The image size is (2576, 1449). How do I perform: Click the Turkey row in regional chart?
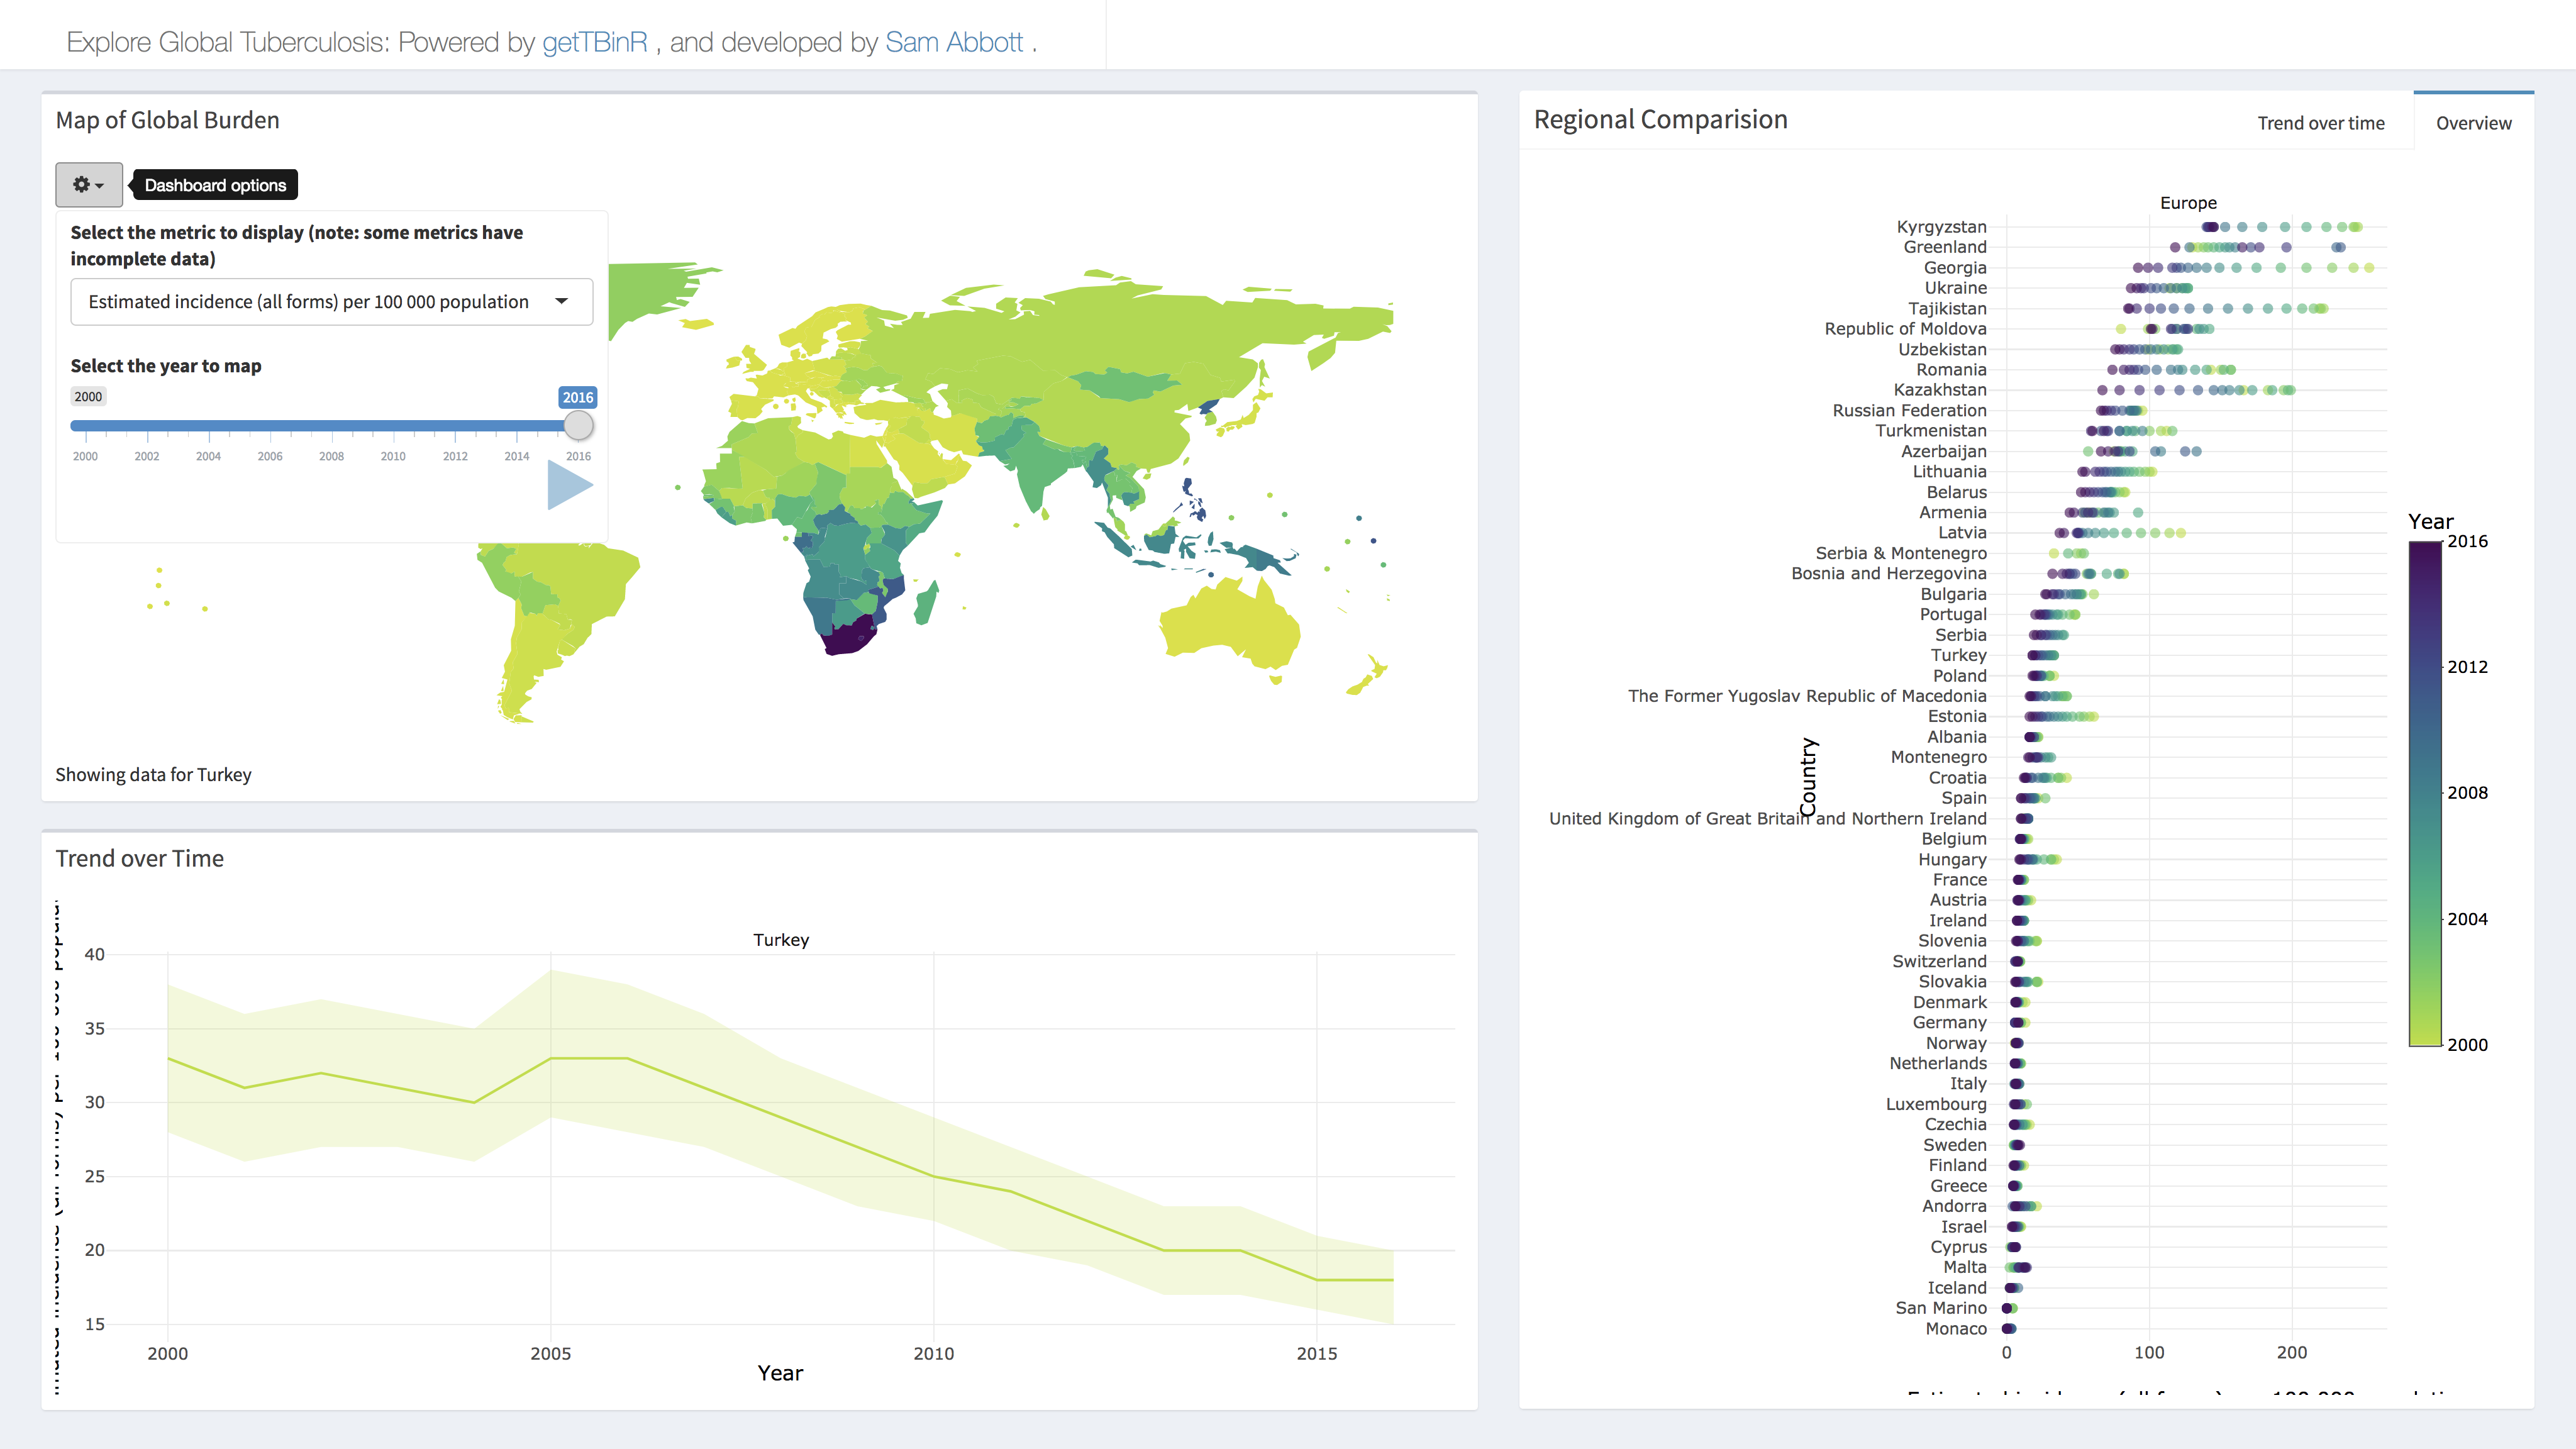point(1958,655)
